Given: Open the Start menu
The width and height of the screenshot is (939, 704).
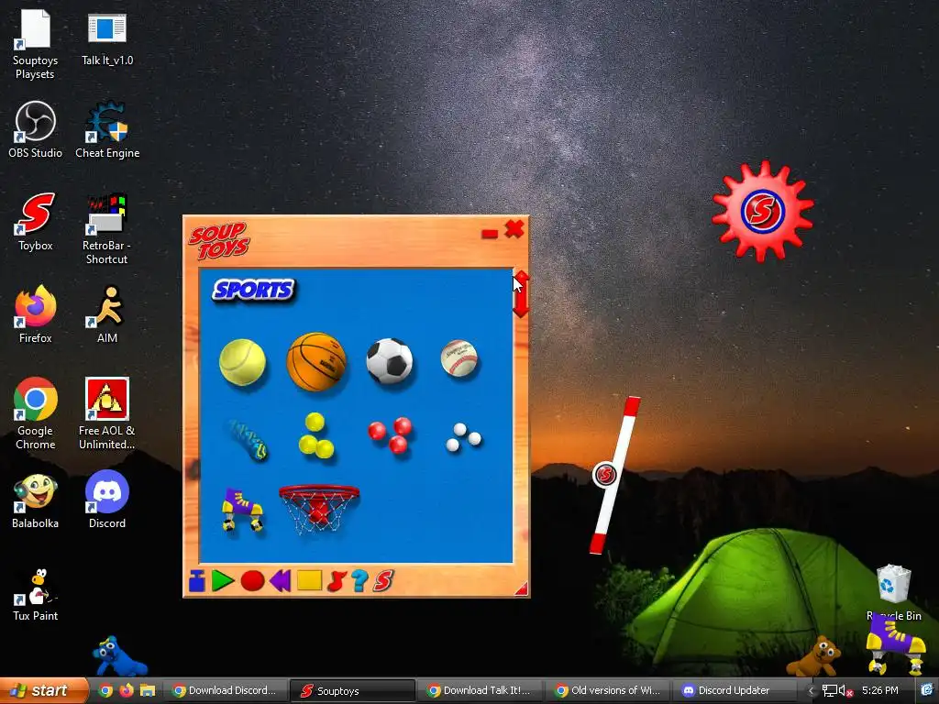Looking at the screenshot, I should [43, 690].
